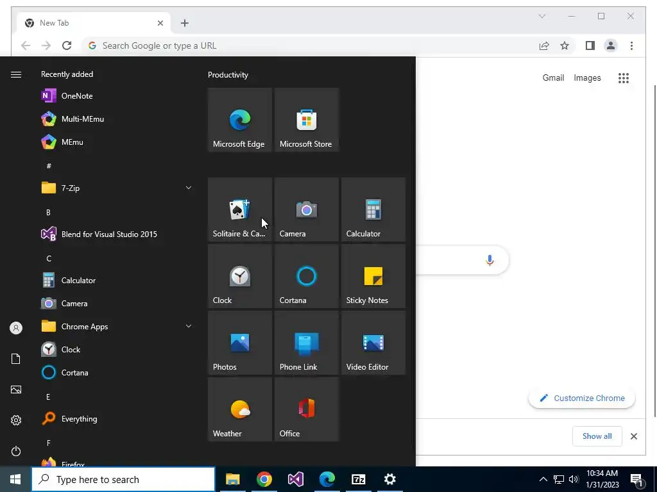This screenshot has width=657, height=492.
Task: Click the E letter header
Action: click(48, 397)
